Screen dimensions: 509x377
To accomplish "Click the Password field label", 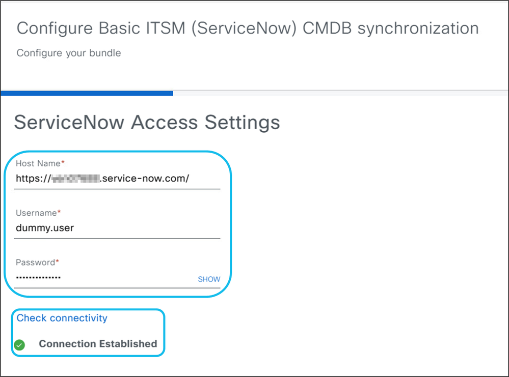I will [x=35, y=263].
